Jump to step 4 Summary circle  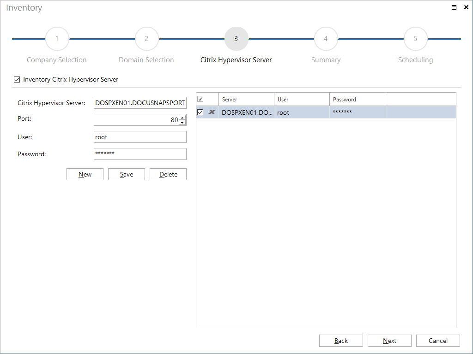(x=326, y=39)
